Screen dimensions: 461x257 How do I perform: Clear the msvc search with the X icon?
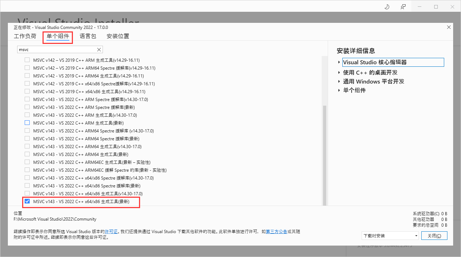99,49
